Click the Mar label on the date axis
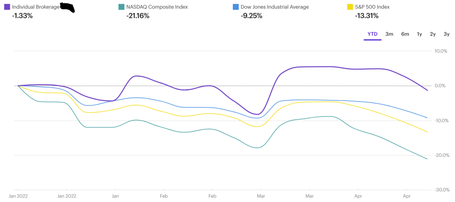455x202 pixels. [x=261, y=195]
